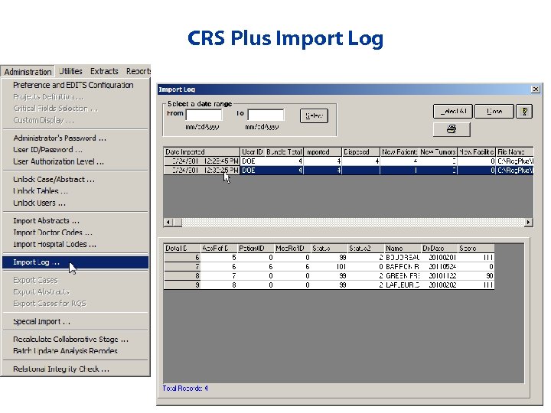551x413 pixels.
Task: Select the BAFFONI detail row name
Action: pyautogui.click(x=403, y=267)
